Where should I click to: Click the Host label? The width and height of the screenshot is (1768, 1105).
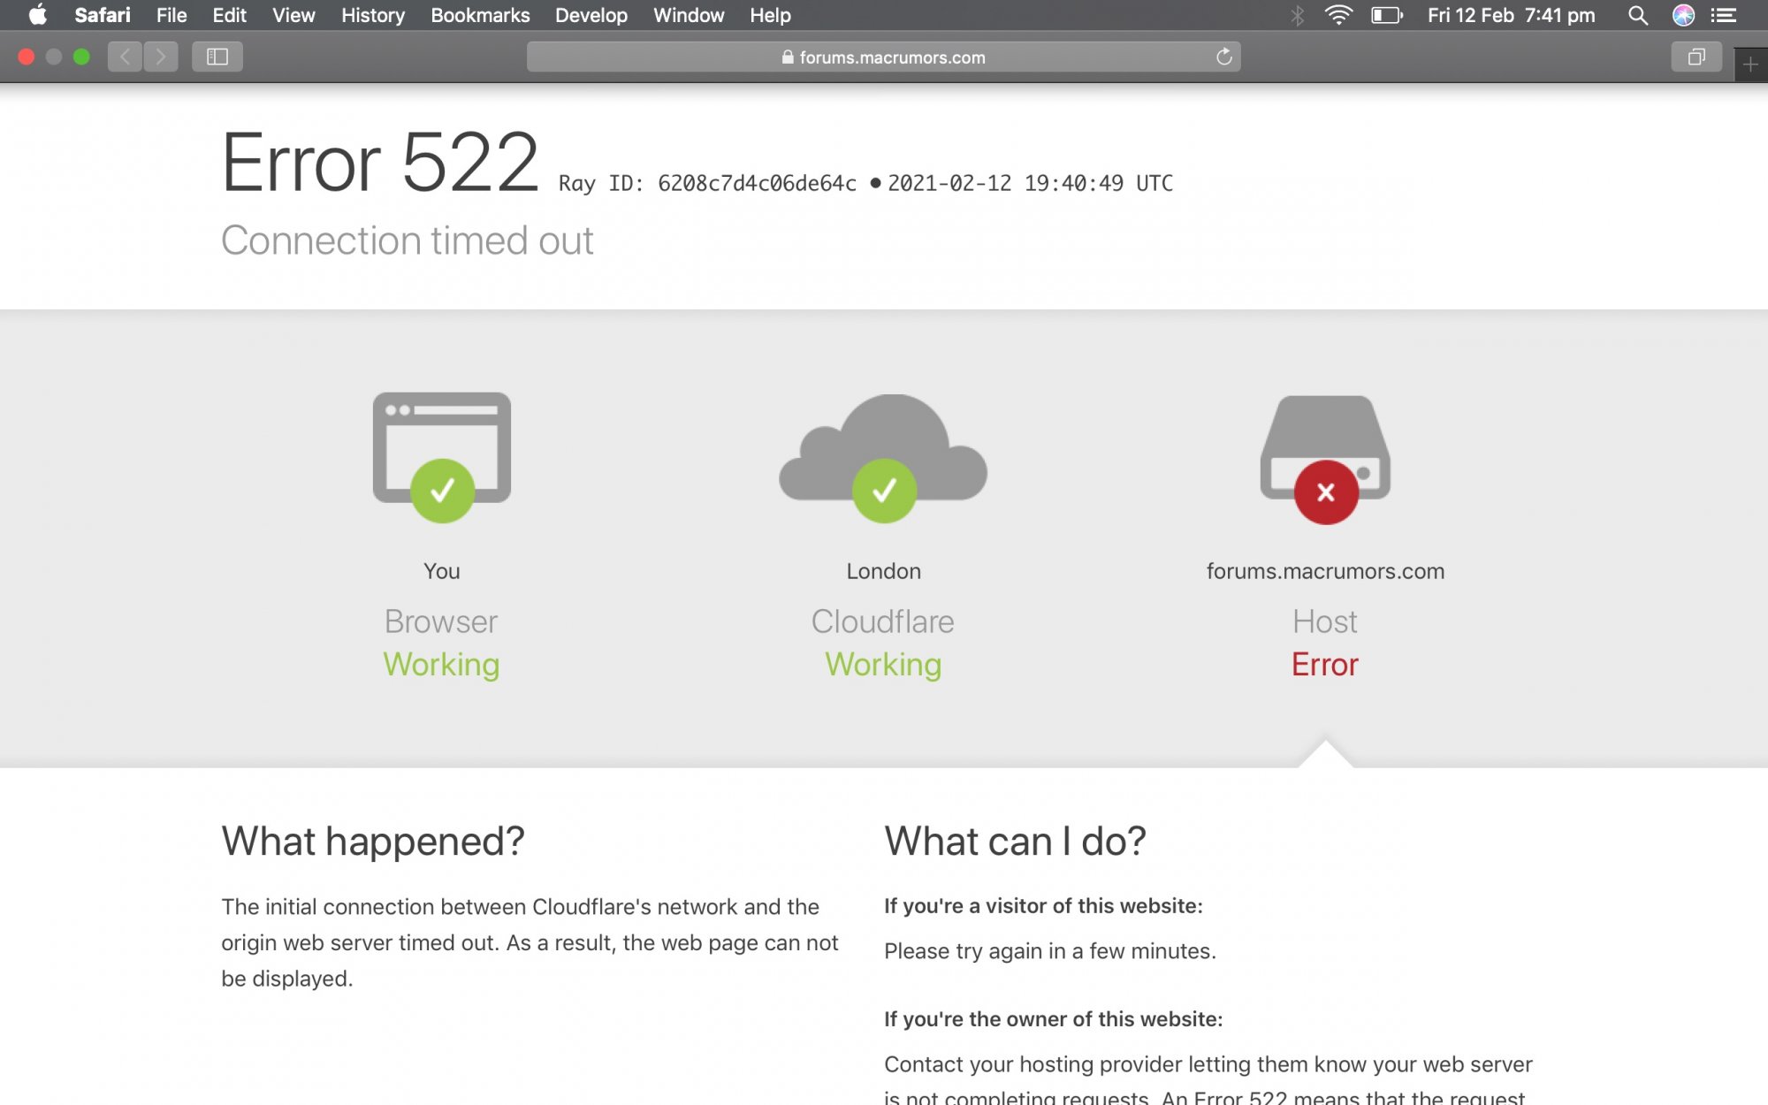coord(1325,621)
